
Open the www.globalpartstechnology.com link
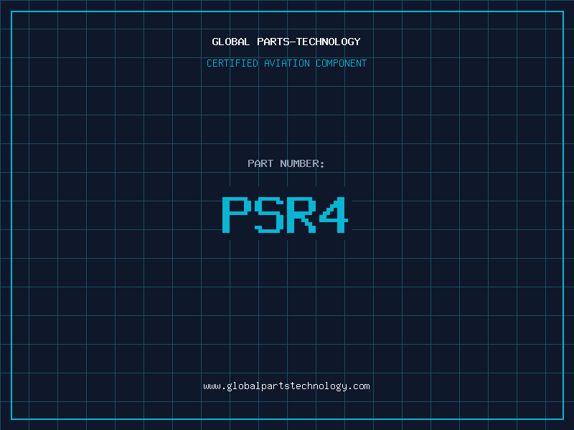(286, 386)
